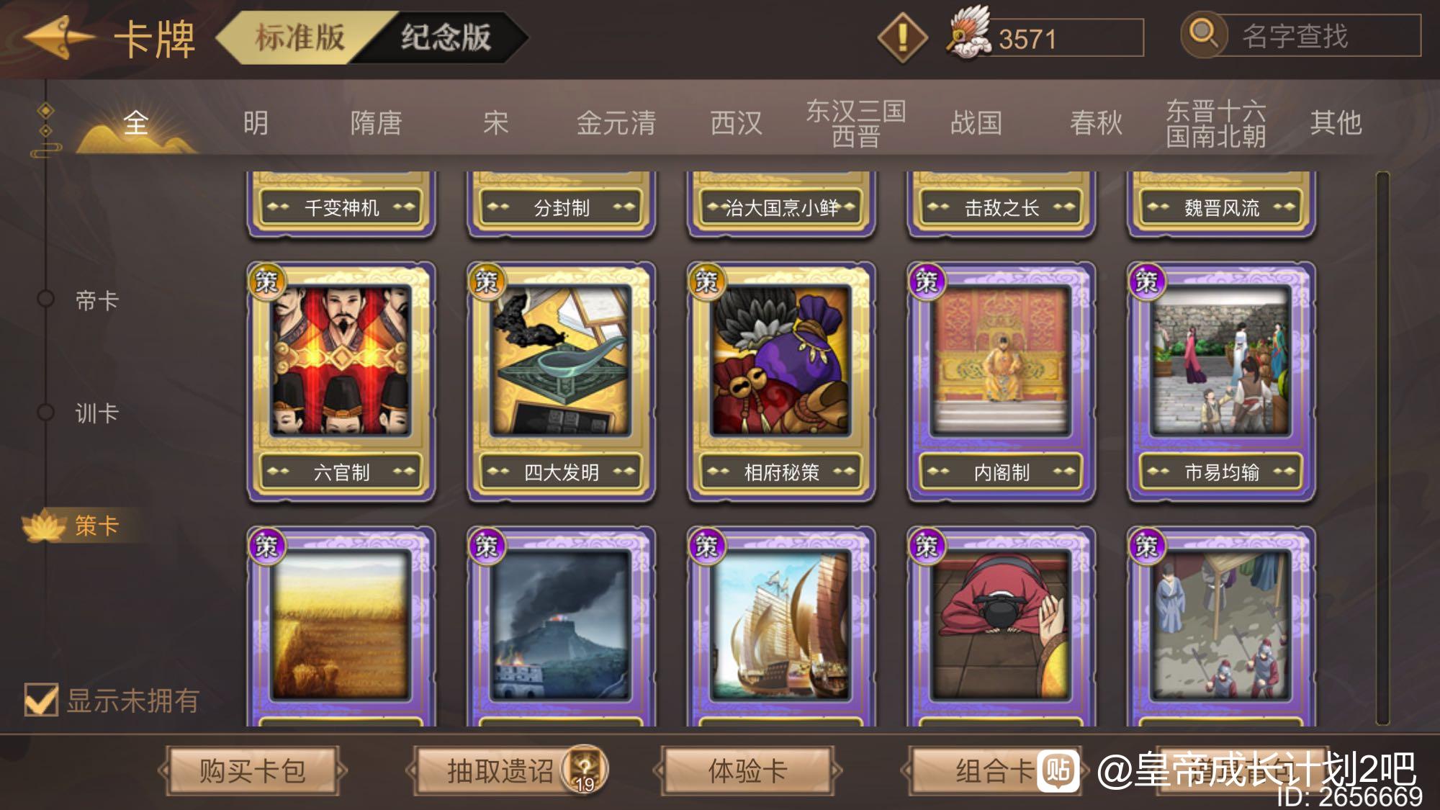
Task: Tap the 策 badge on 内阁制 card
Action: pyautogui.click(x=926, y=282)
